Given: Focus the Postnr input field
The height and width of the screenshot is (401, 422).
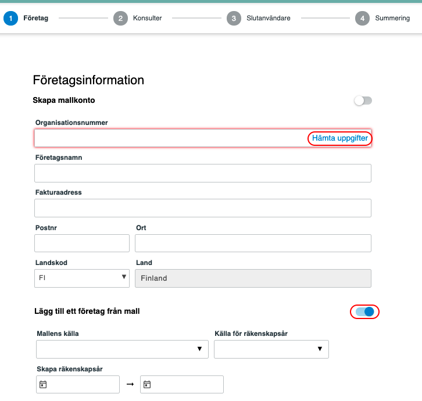Looking at the screenshot, I should (x=82, y=244).
